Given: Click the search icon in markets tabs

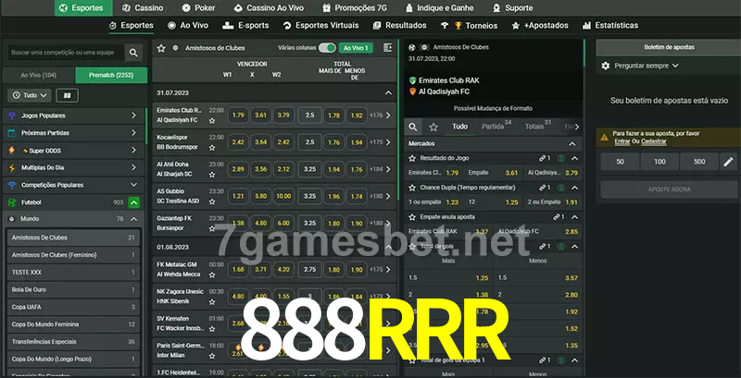Looking at the screenshot, I should (x=413, y=127).
